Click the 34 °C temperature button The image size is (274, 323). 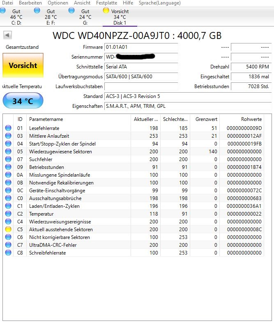click(23, 101)
